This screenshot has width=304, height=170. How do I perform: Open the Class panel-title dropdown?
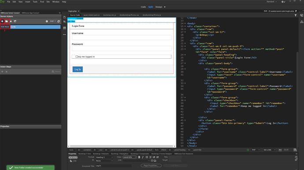click(x=130, y=157)
